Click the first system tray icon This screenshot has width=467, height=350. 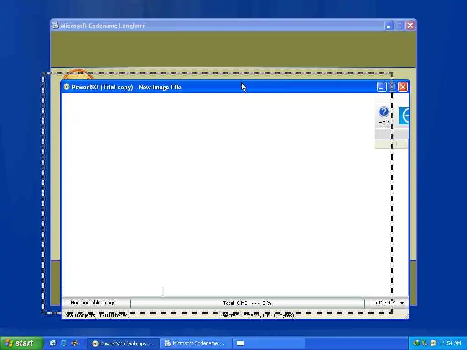tap(416, 343)
